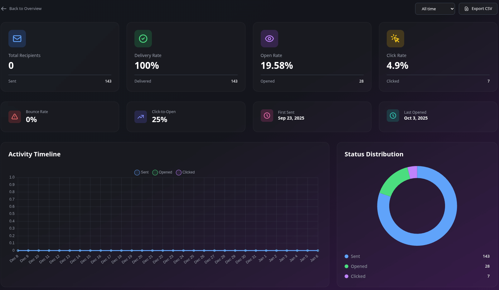The width and height of the screenshot is (499, 290).
Task: Export the data with Export CSV
Action: point(478,9)
